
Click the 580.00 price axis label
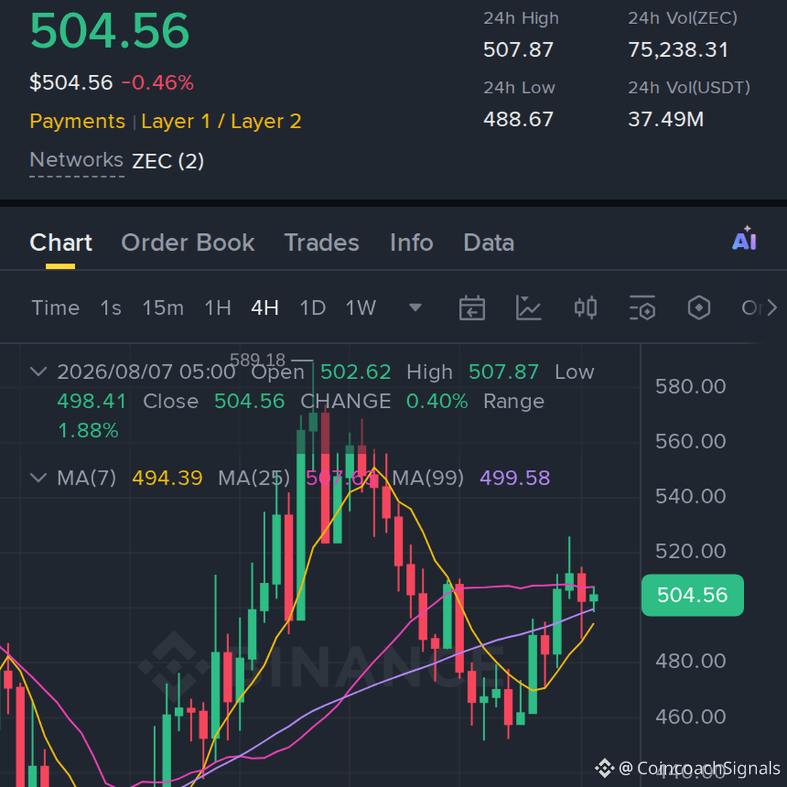click(x=691, y=386)
